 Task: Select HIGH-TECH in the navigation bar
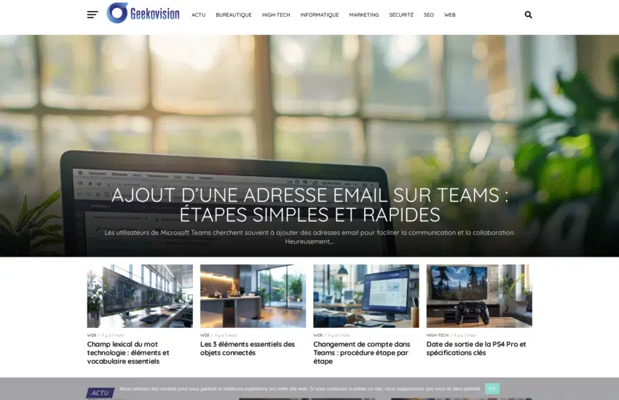click(x=276, y=15)
